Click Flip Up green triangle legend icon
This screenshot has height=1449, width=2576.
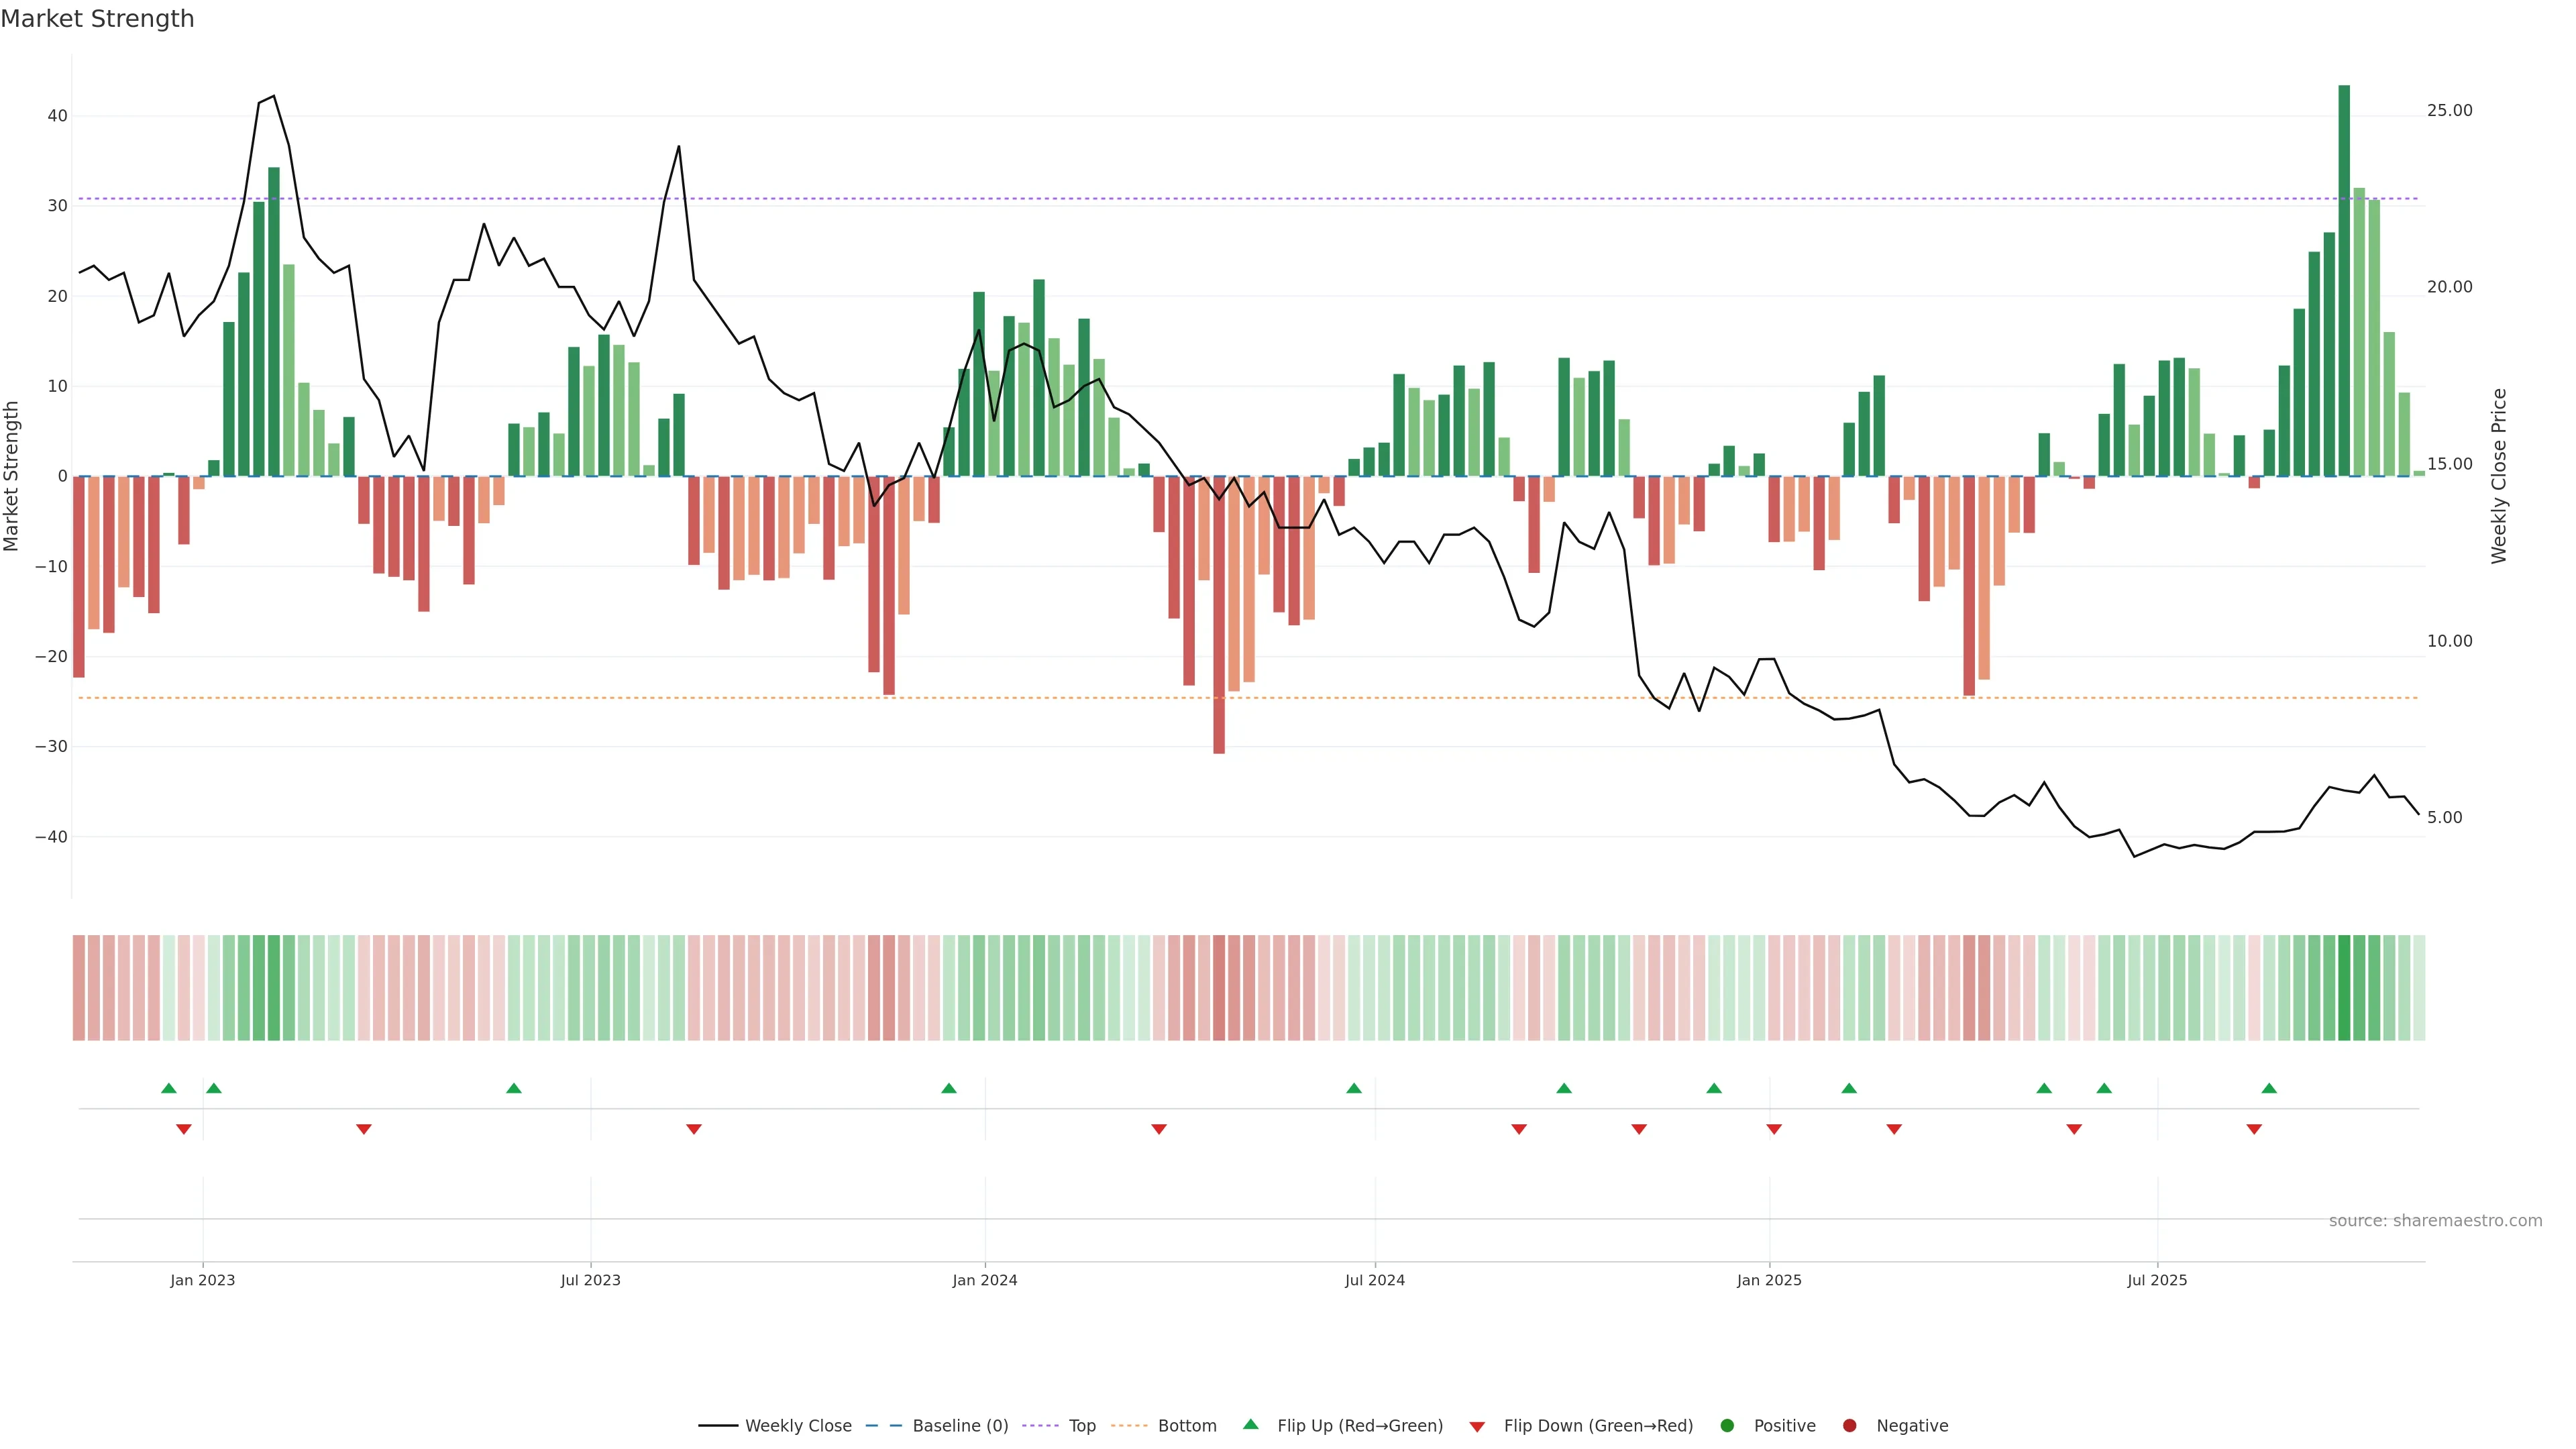click(1250, 1425)
